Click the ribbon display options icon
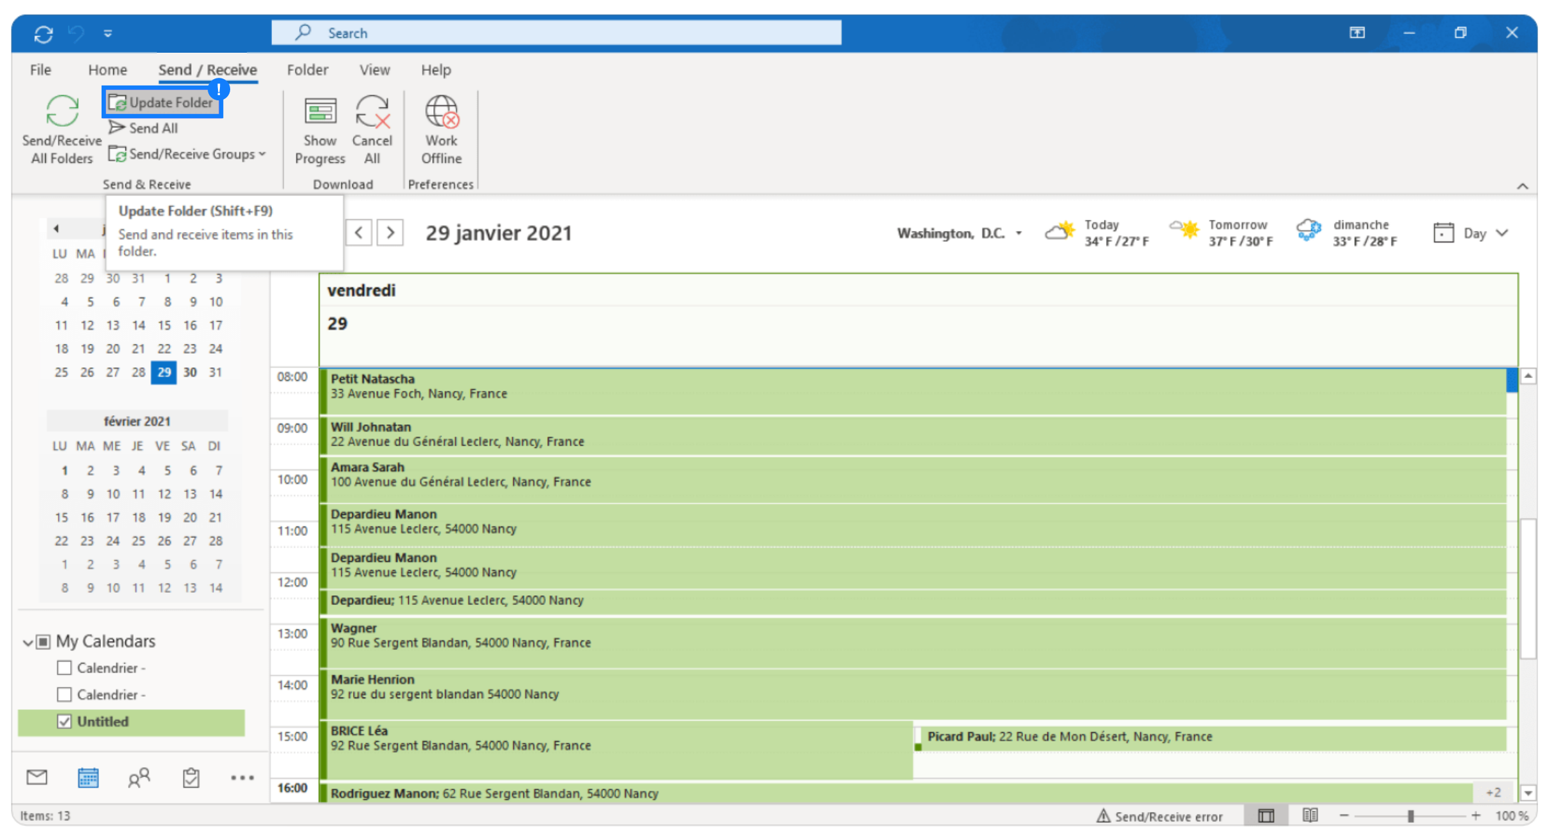The width and height of the screenshot is (1549, 839). (x=1357, y=33)
